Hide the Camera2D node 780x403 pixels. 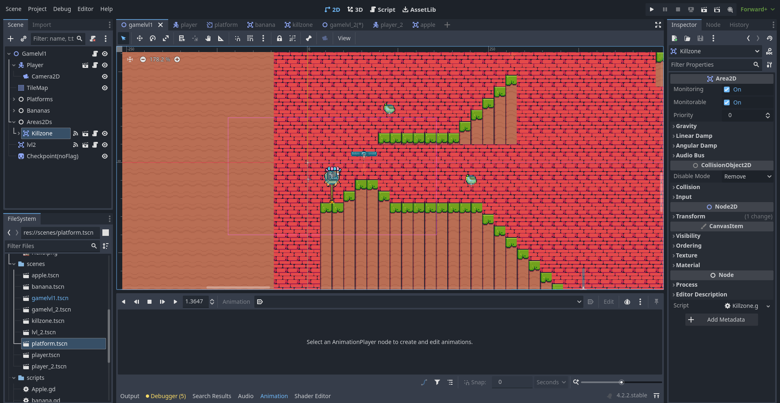click(x=105, y=76)
